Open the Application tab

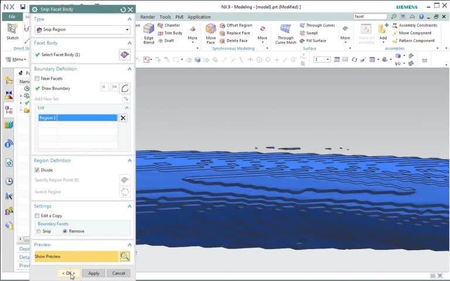pyautogui.click(x=199, y=17)
